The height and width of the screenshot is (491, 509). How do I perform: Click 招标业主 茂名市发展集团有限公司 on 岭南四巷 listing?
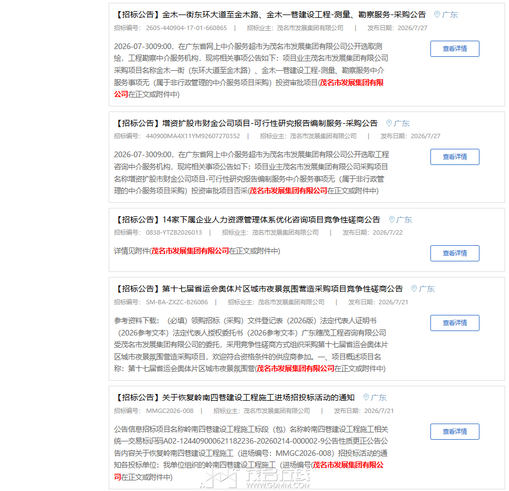click(261, 411)
